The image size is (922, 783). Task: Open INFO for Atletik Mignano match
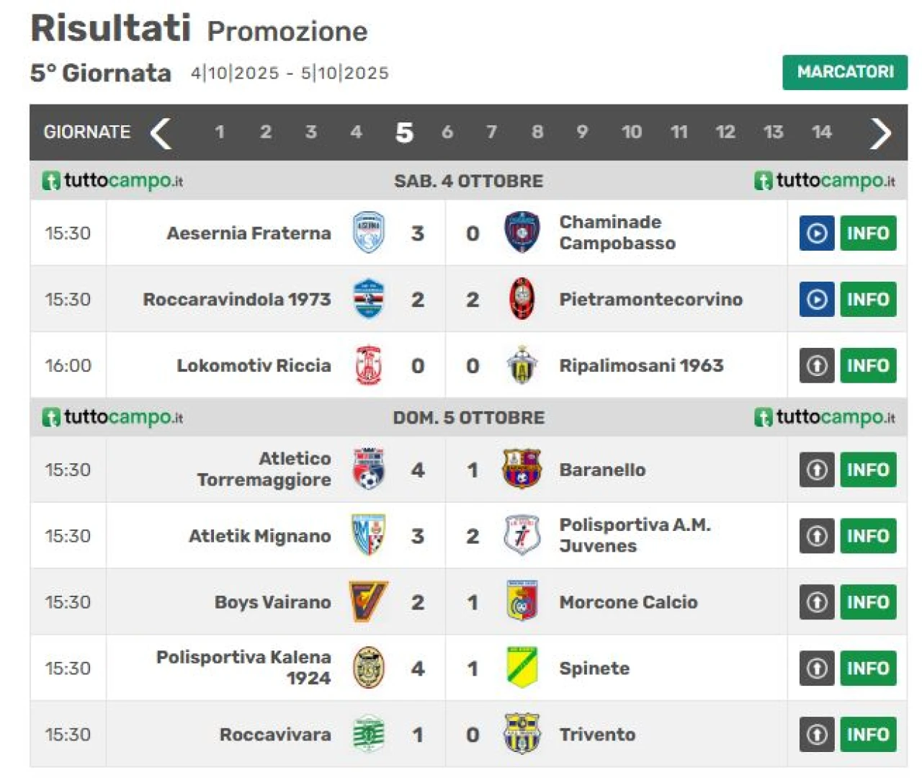[x=868, y=535]
